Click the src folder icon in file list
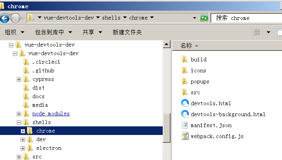This screenshot has width=282, height=160. [x=185, y=92]
